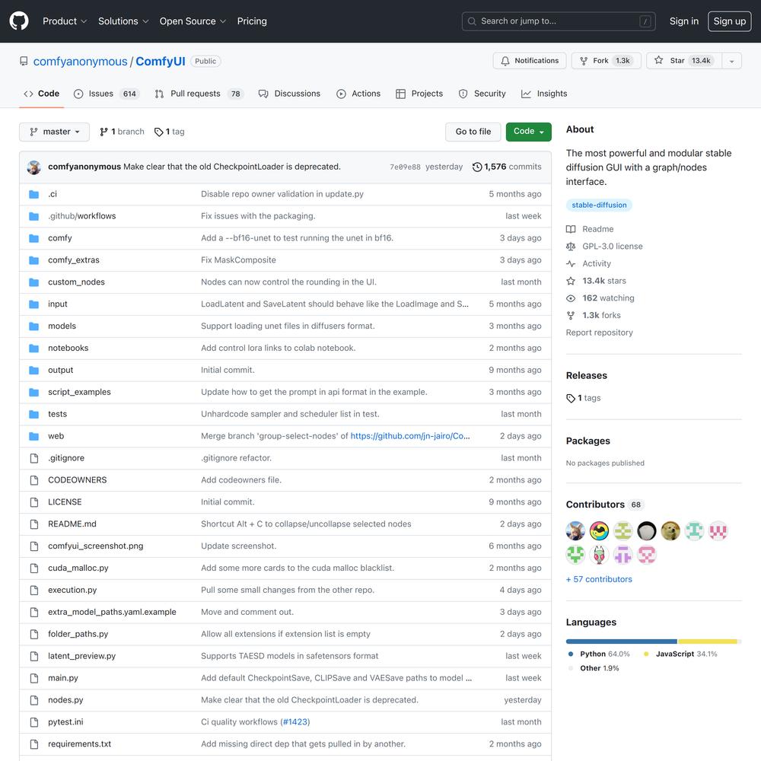Click the repository icon before comfyanonymous

tap(24, 61)
